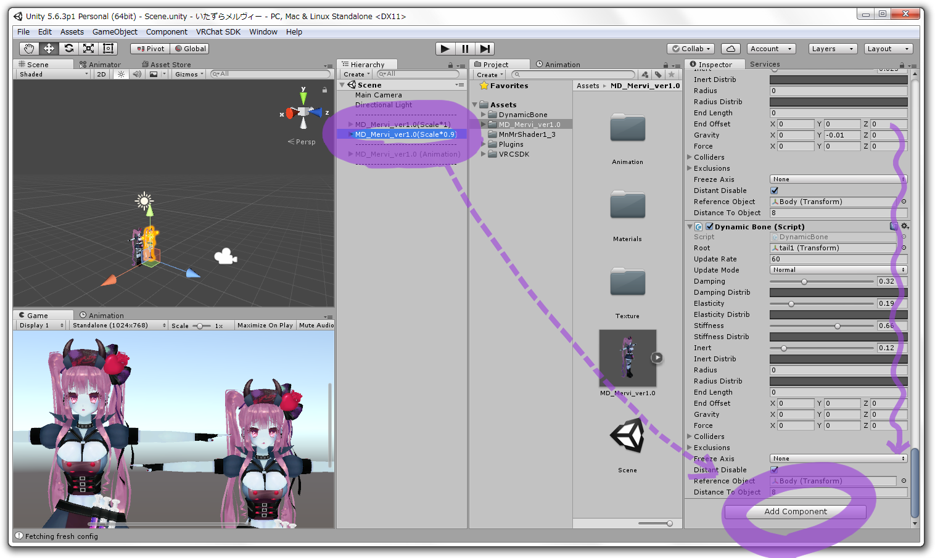Click the Pause button

[x=465, y=49]
